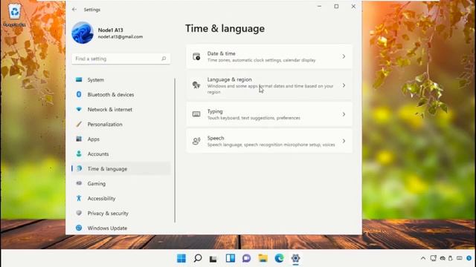Open the Date & time calendar icon

point(196,56)
